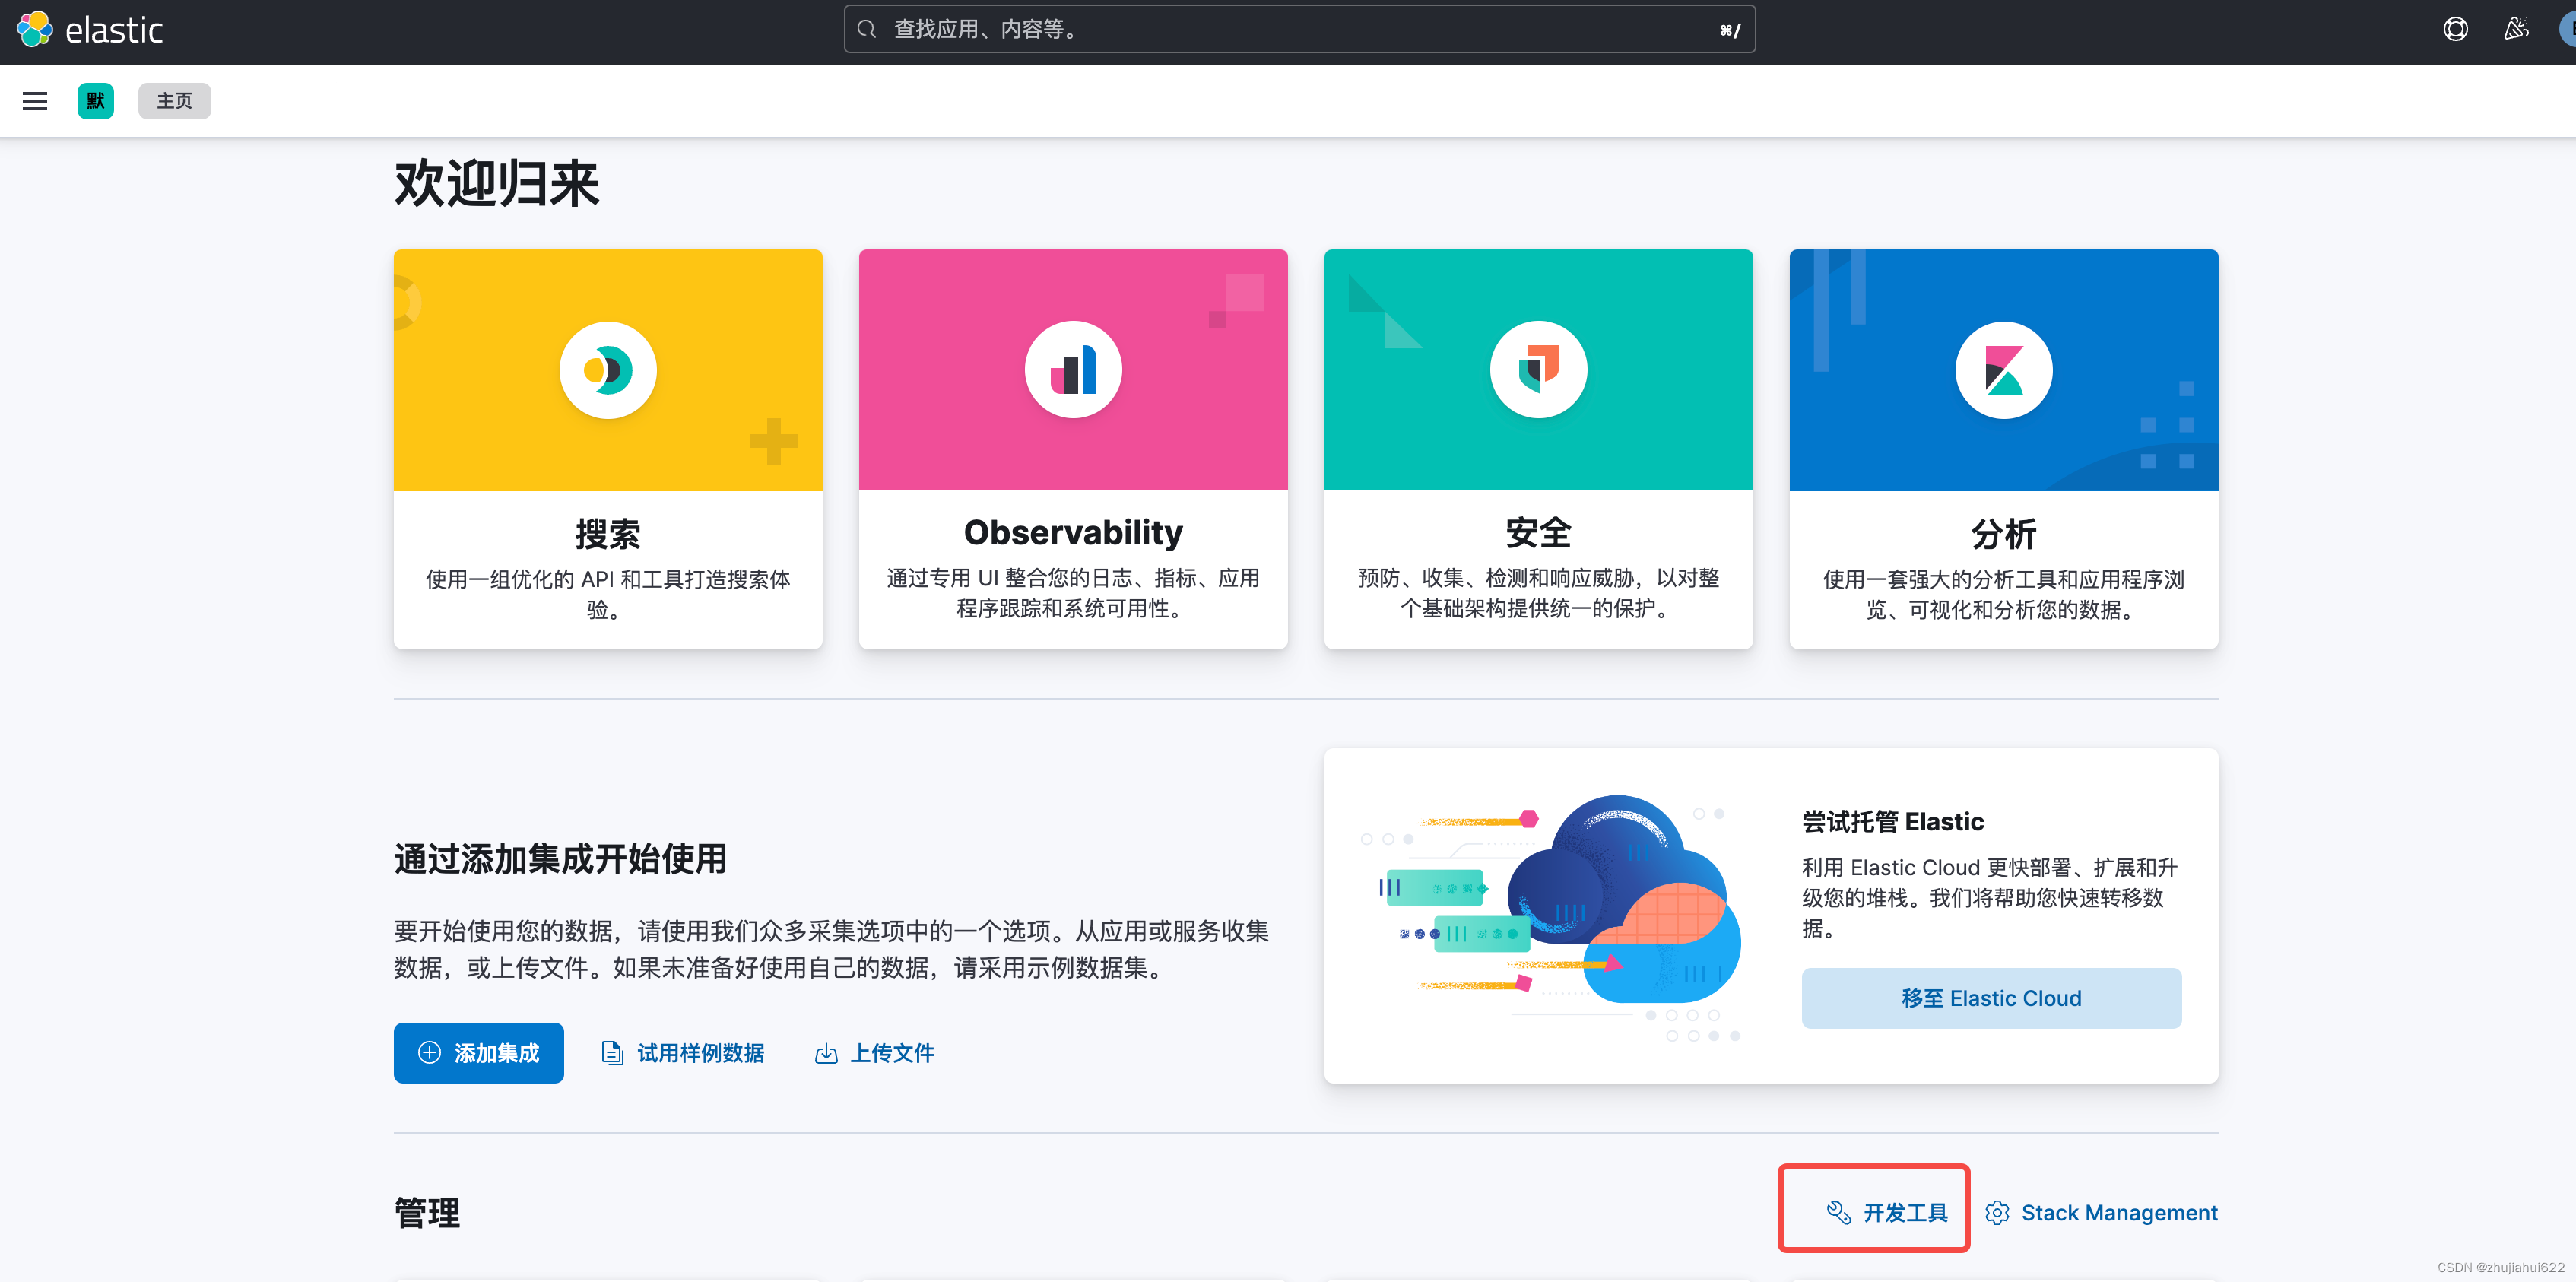
Task: Open the Observability bar-chart icon
Action: [1073, 370]
